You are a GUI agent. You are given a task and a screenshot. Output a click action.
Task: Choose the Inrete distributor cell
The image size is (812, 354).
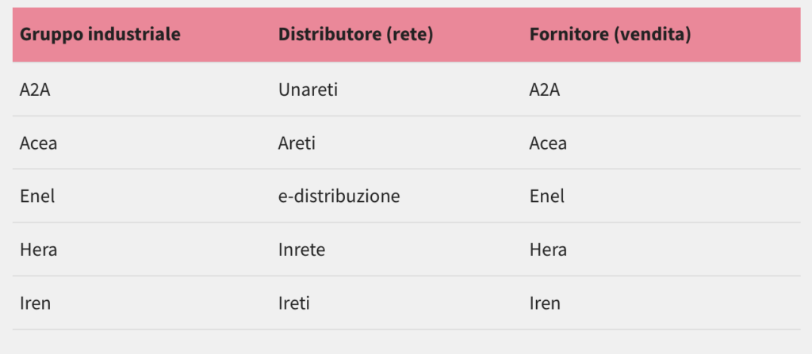[x=302, y=249]
